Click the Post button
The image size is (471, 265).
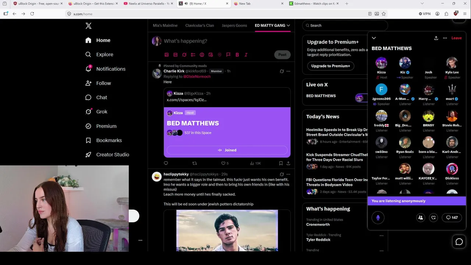[x=282, y=54]
